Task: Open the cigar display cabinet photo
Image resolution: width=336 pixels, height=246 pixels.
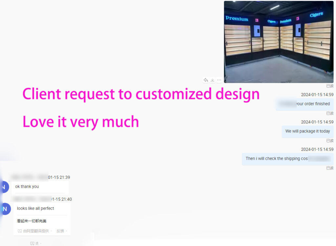Action: pyautogui.click(x=279, y=42)
